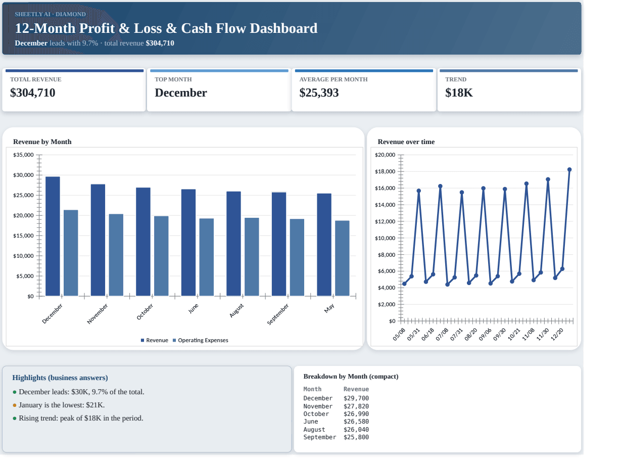Click the $29,700 December revenue cell
This screenshot has width=620, height=466.
tap(356, 398)
